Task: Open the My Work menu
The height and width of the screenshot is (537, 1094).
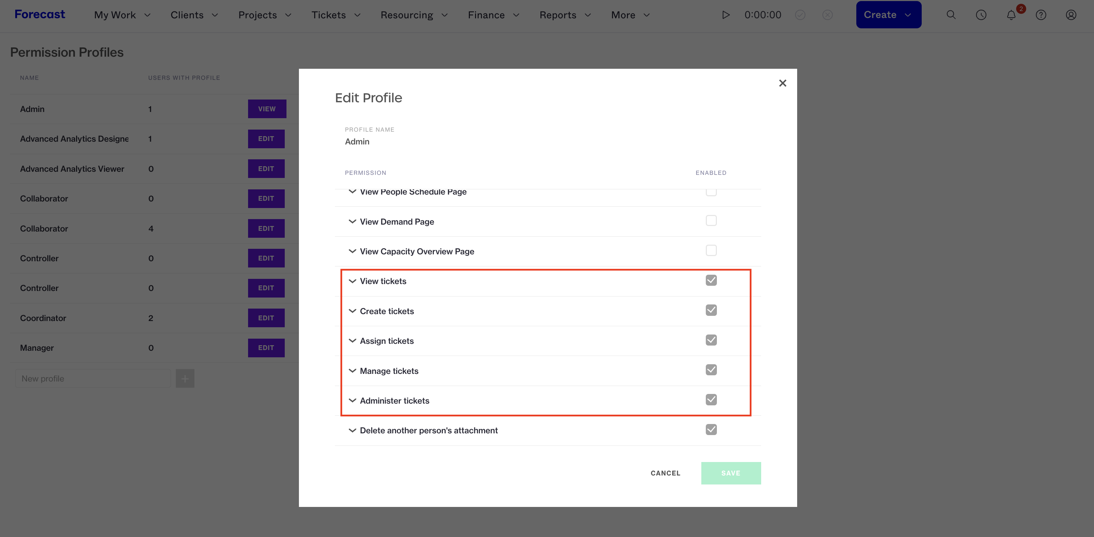Action: [x=122, y=15]
